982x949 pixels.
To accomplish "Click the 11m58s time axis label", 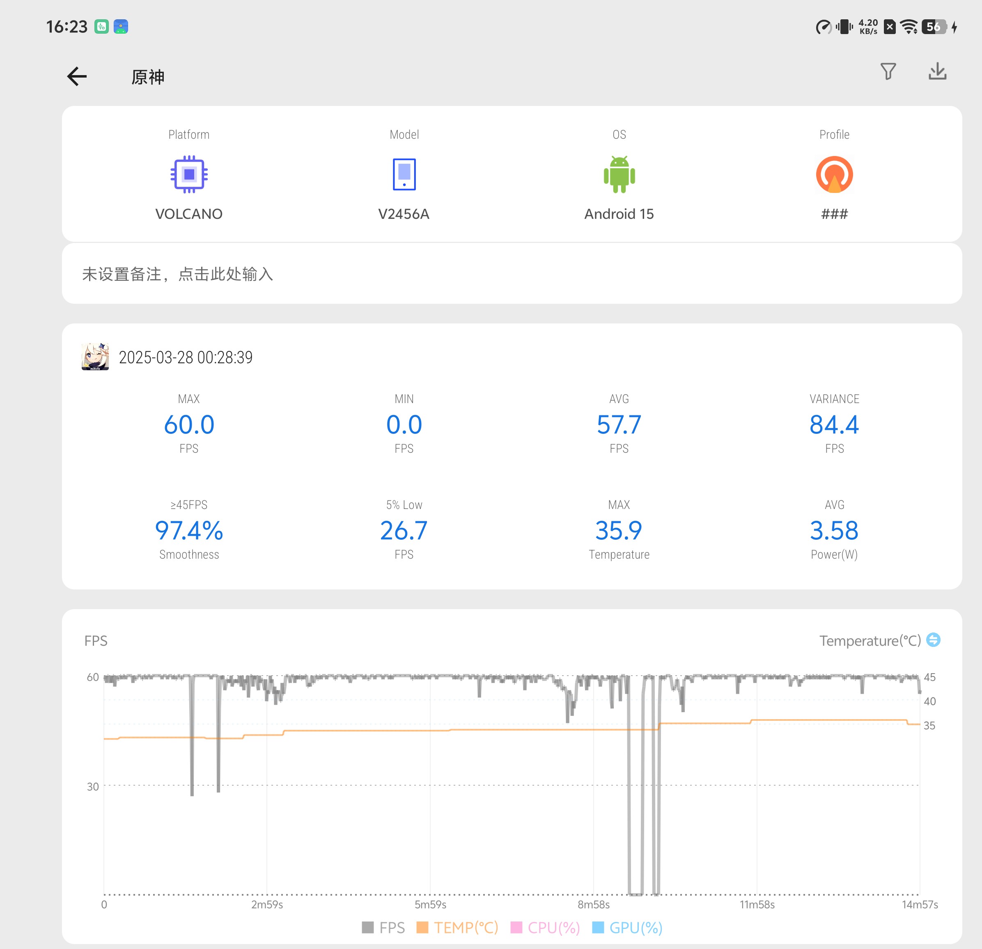I will point(757,904).
